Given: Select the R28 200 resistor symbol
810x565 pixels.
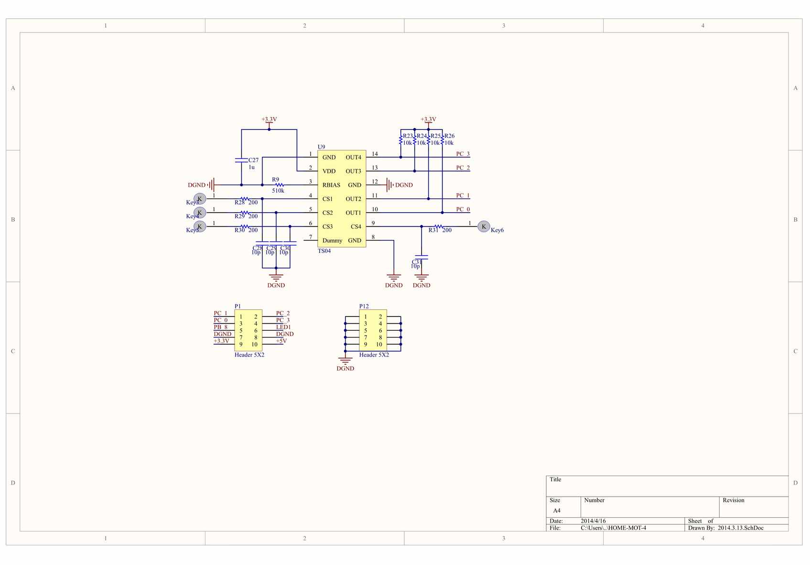Looking at the screenshot, I should pyautogui.click(x=245, y=198).
